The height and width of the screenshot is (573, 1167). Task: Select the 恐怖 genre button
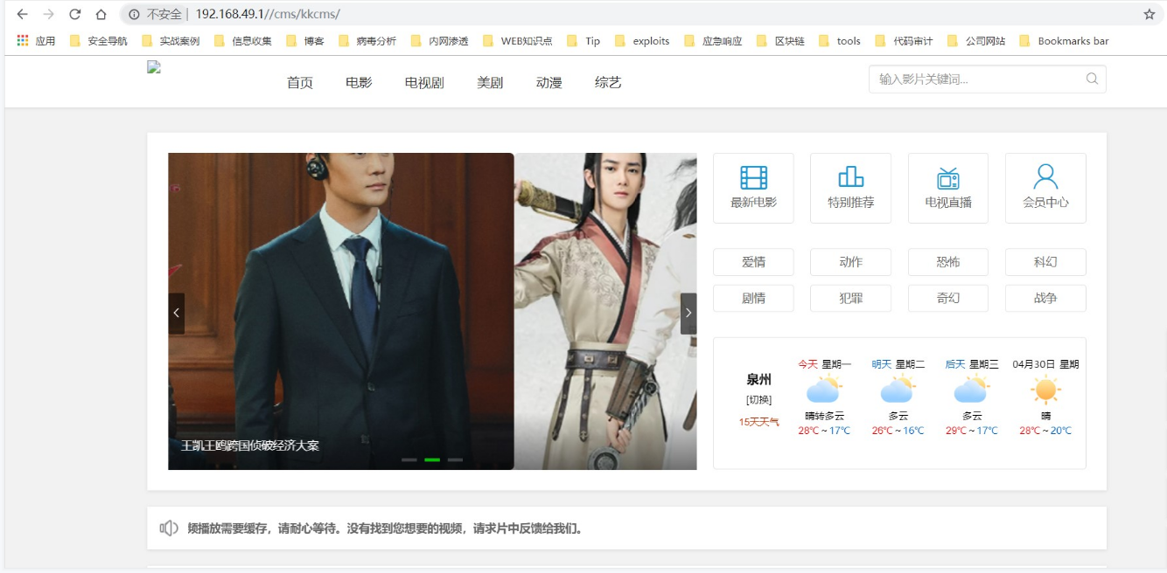click(x=948, y=262)
